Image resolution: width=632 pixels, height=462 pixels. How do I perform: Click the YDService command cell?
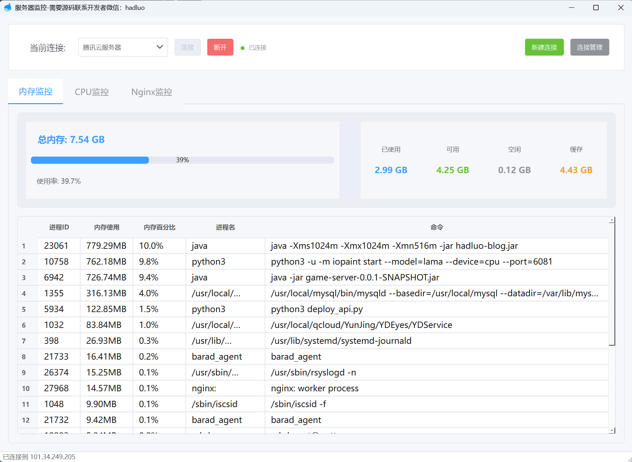[x=437, y=325]
